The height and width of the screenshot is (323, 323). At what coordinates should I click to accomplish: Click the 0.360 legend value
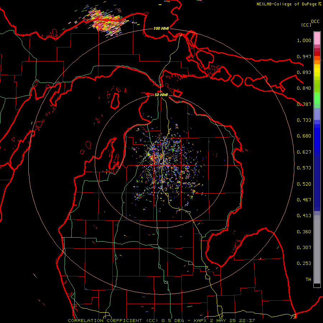(304, 232)
